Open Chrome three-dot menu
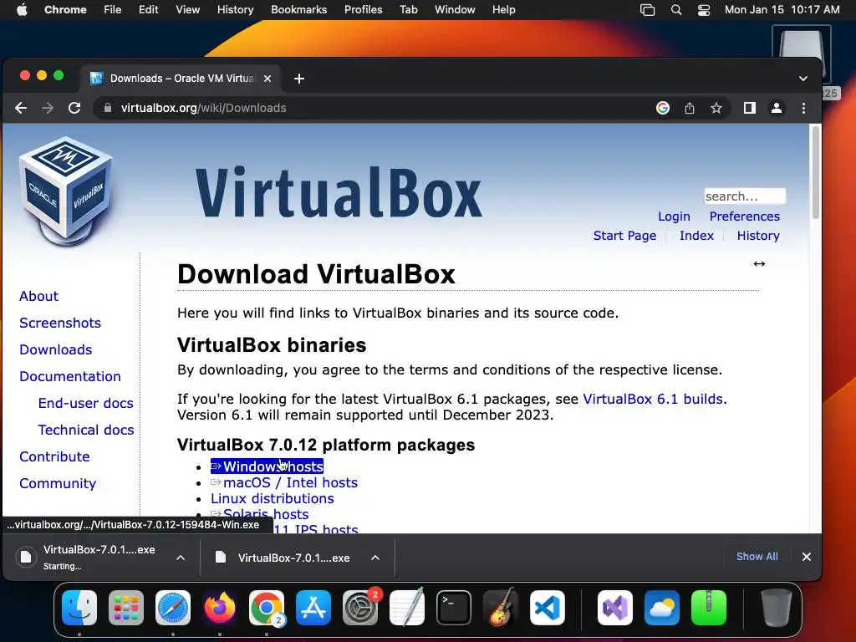This screenshot has height=642, width=856. [803, 108]
